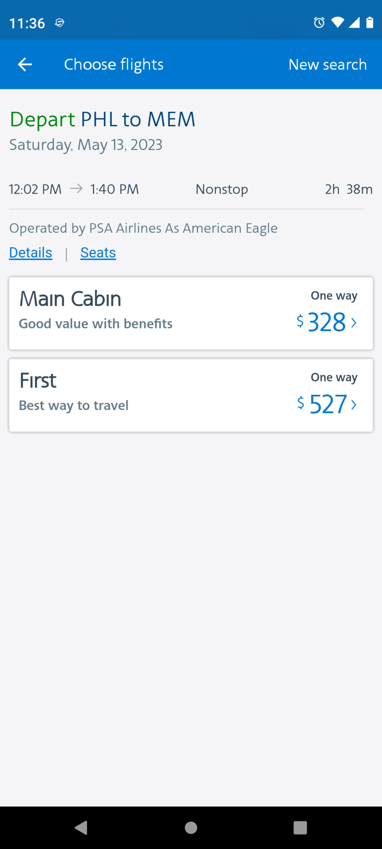Tap the Choose flights header title

(x=114, y=65)
